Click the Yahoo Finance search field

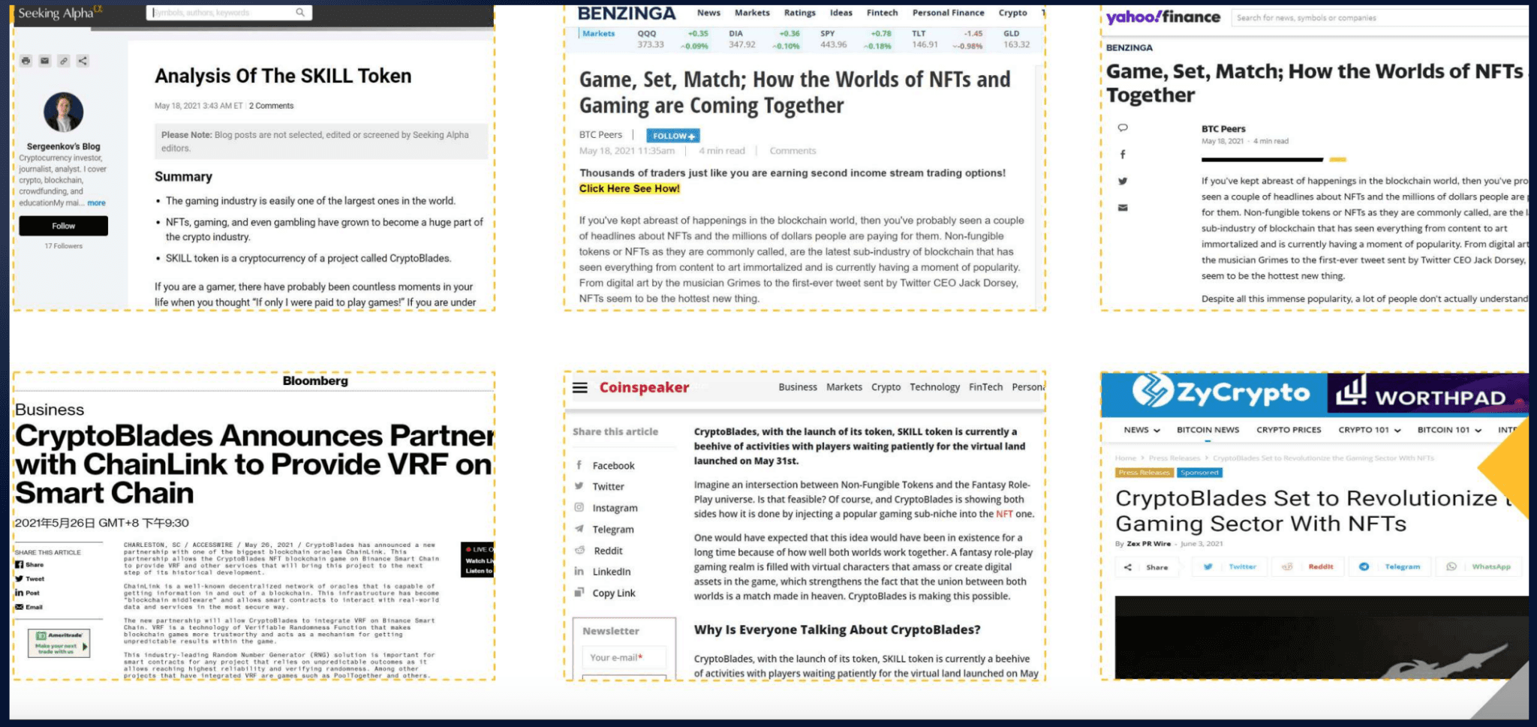click(1381, 18)
